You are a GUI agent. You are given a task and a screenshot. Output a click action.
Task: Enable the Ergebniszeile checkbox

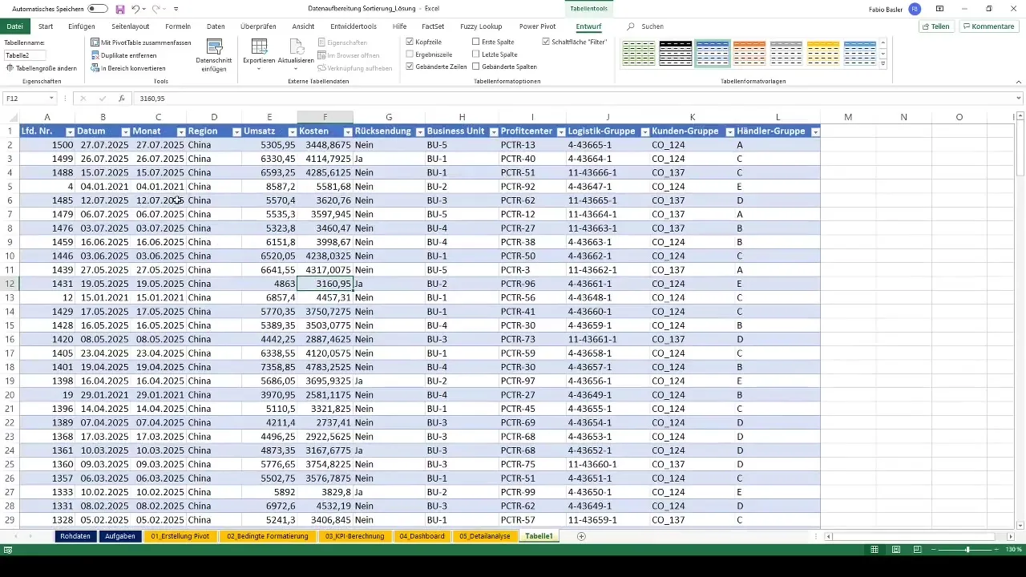(x=410, y=54)
